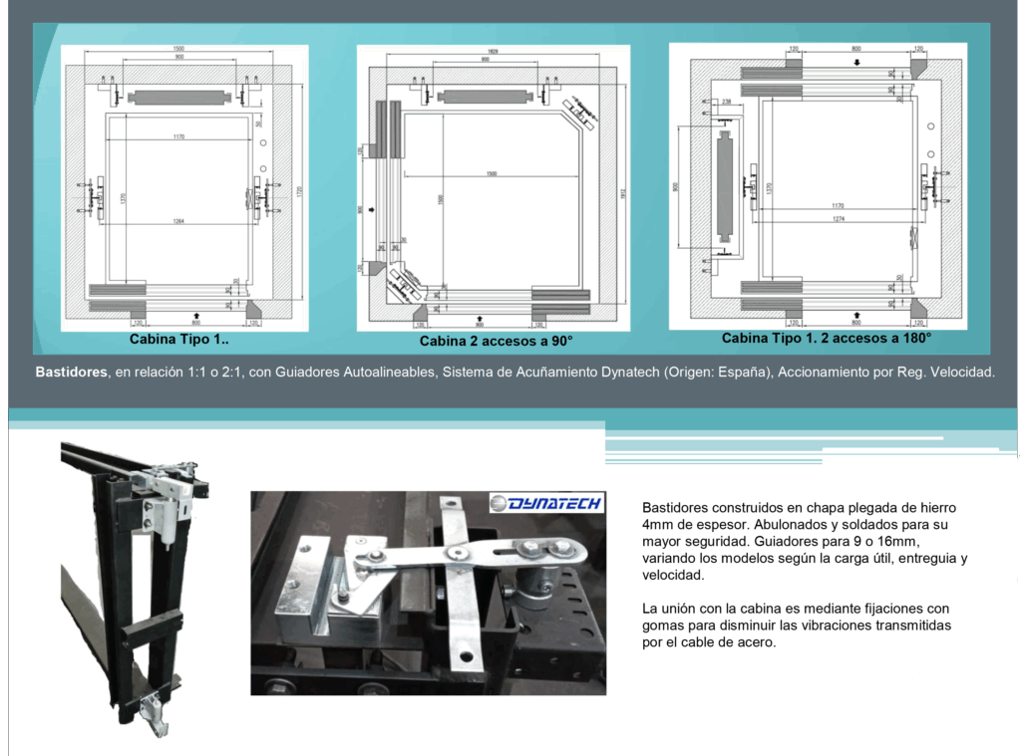This screenshot has width=1021, height=756.
Task: Click the bottom entry arrow in the 180° cabin plan
Action: tap(855, 314)
